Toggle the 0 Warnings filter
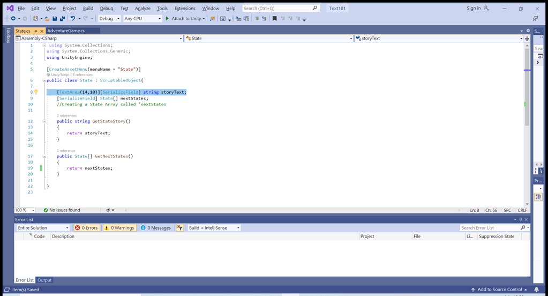This screenshot has height=296, width=548. 119,228
